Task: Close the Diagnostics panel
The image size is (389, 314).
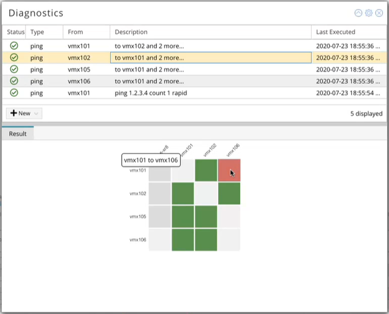Action: coord(379,13)
